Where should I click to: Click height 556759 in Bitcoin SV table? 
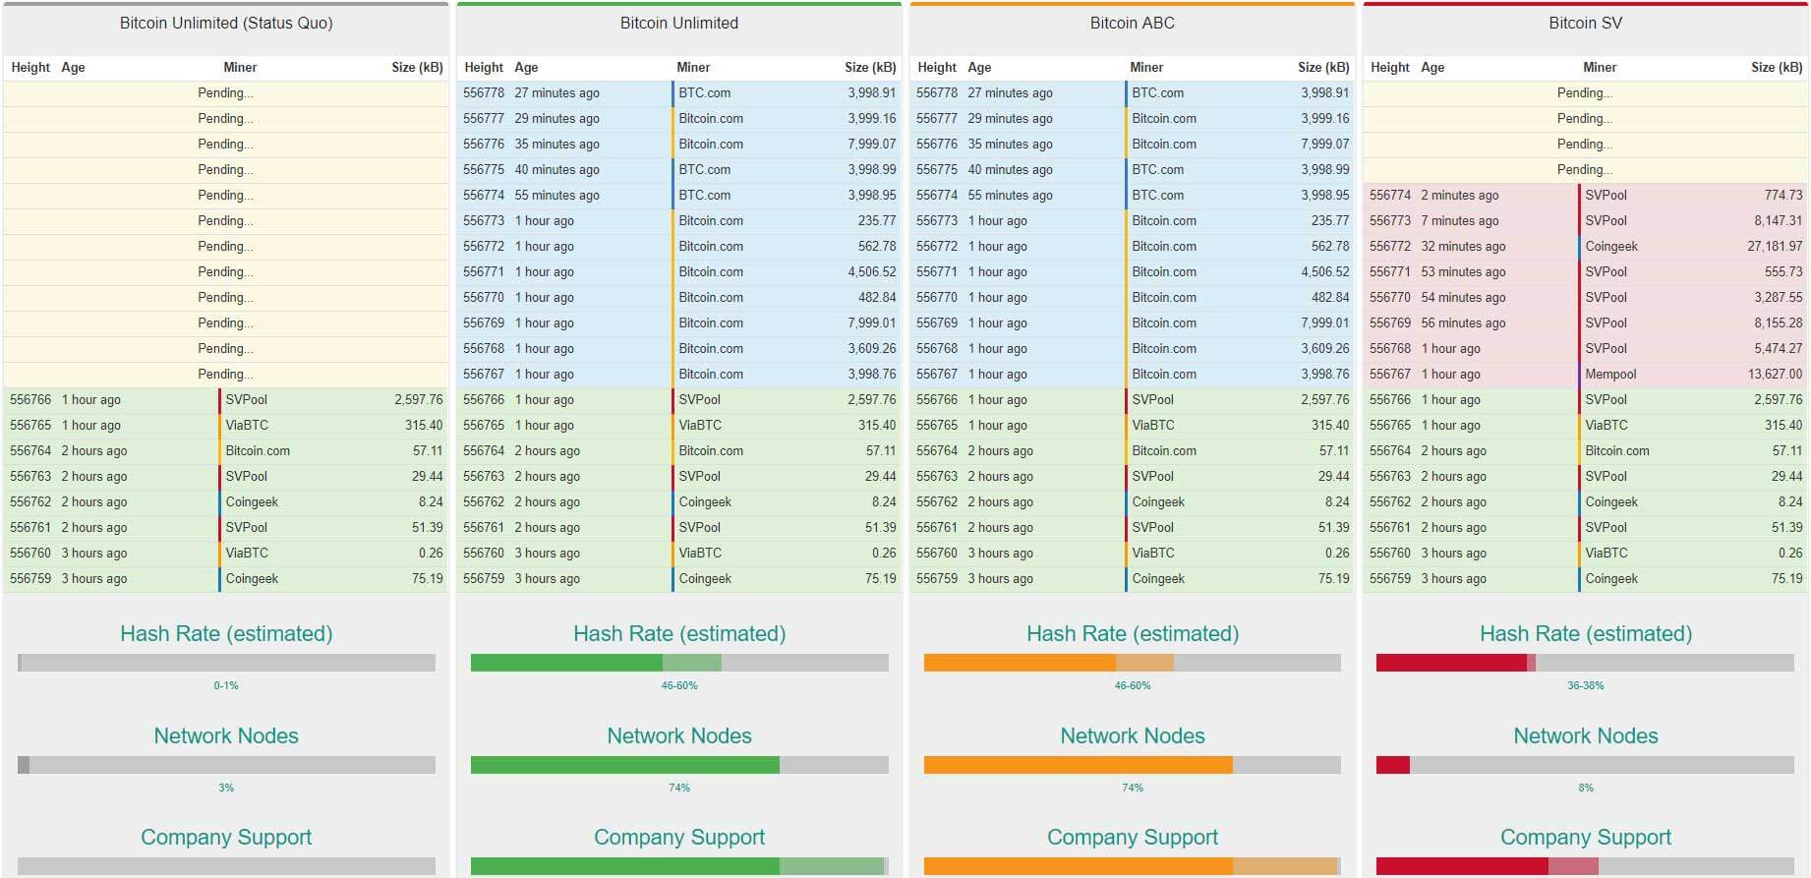tap(1389, 578)
